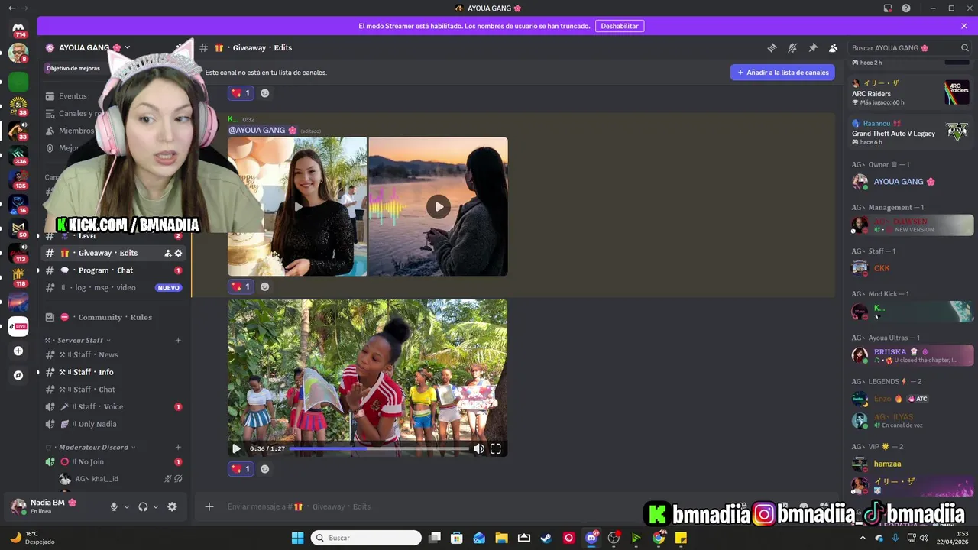Screen dimensions: 978x550
Task: Play the jungle video with play button
Action: click(x=236, y=448)
